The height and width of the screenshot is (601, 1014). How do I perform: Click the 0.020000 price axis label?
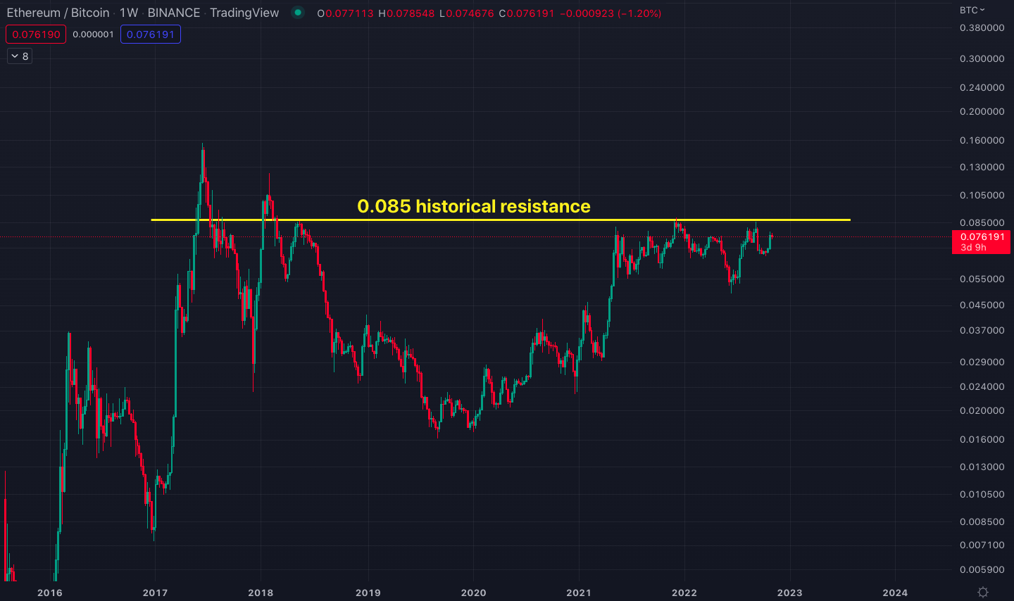[982, 411]
